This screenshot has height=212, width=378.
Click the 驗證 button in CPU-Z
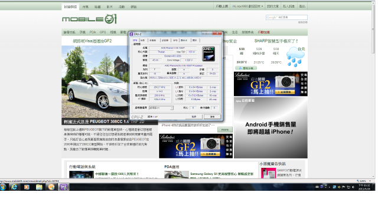click(x=194, y=117)
